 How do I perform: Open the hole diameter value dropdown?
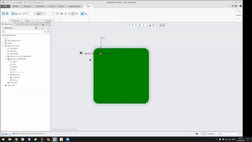[35, 14]
